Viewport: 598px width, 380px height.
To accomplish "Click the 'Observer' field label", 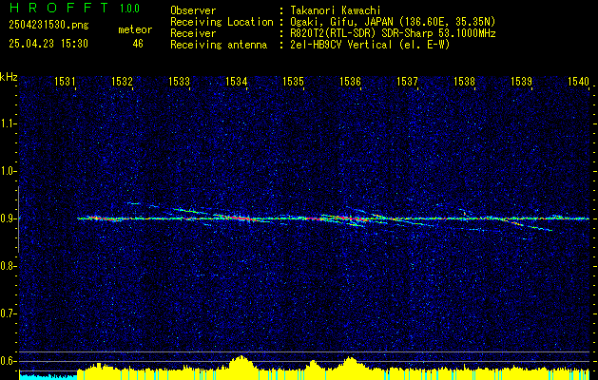I will (x=193, y=10).
